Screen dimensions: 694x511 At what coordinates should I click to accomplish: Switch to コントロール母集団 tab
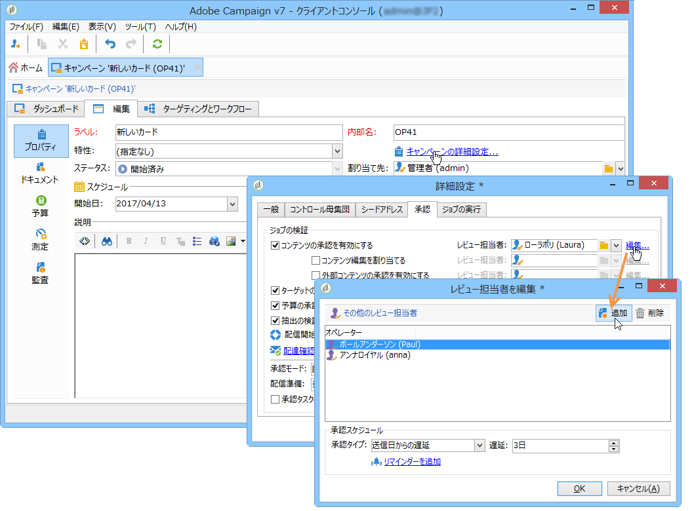click(x=319, y=210)
